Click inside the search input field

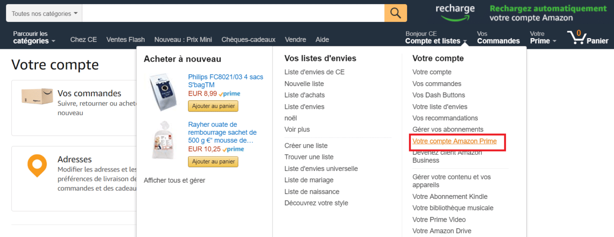click(233, 13)
